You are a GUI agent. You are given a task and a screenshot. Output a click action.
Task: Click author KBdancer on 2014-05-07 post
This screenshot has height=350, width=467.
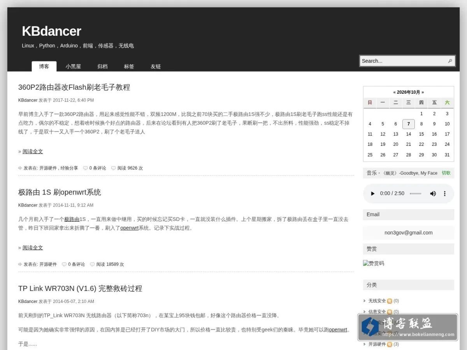(x=28, y=301)
